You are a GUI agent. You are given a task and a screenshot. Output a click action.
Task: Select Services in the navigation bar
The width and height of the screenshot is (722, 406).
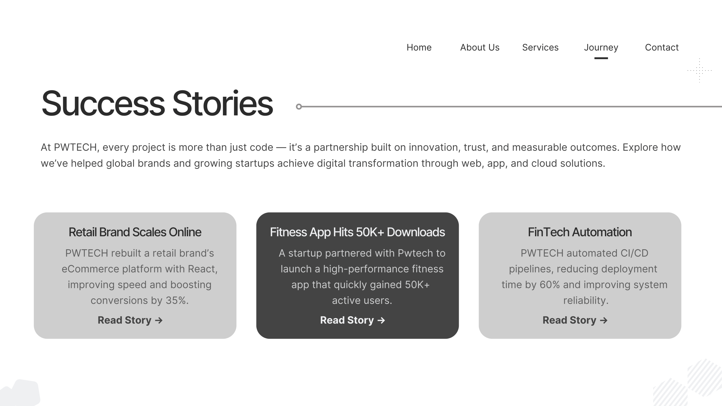pyautogui.click(x=540, y=47)
